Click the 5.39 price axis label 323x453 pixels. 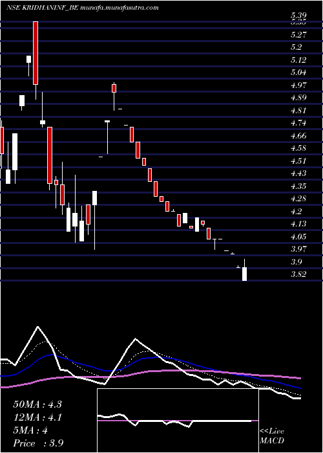coord(298,16)
